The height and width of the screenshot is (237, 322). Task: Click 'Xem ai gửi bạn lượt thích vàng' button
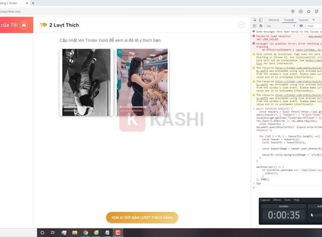pyautogui.click(x=142, y=218)
